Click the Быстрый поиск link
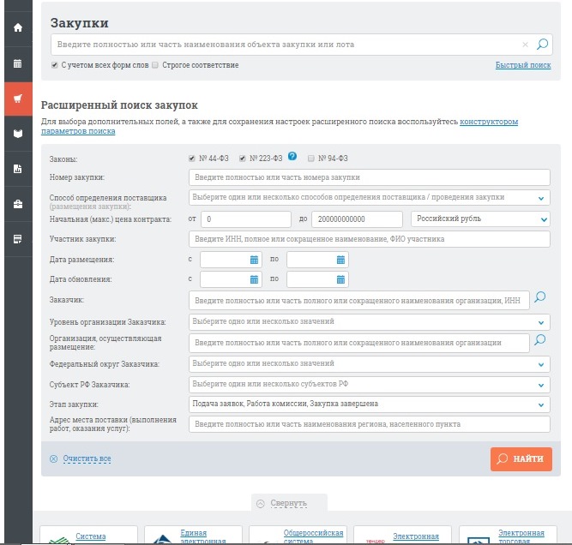572x545 pixels. pyautogui.click(x=522, y=66)
